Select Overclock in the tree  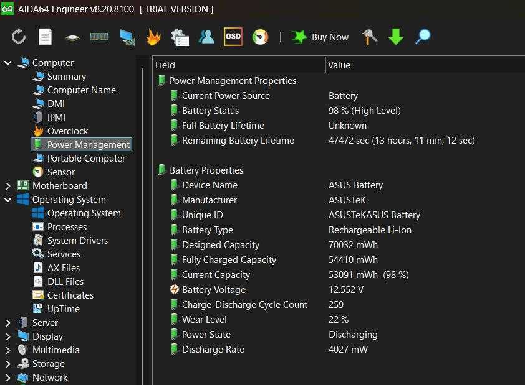pyautogui.click(x=67, y=131)
